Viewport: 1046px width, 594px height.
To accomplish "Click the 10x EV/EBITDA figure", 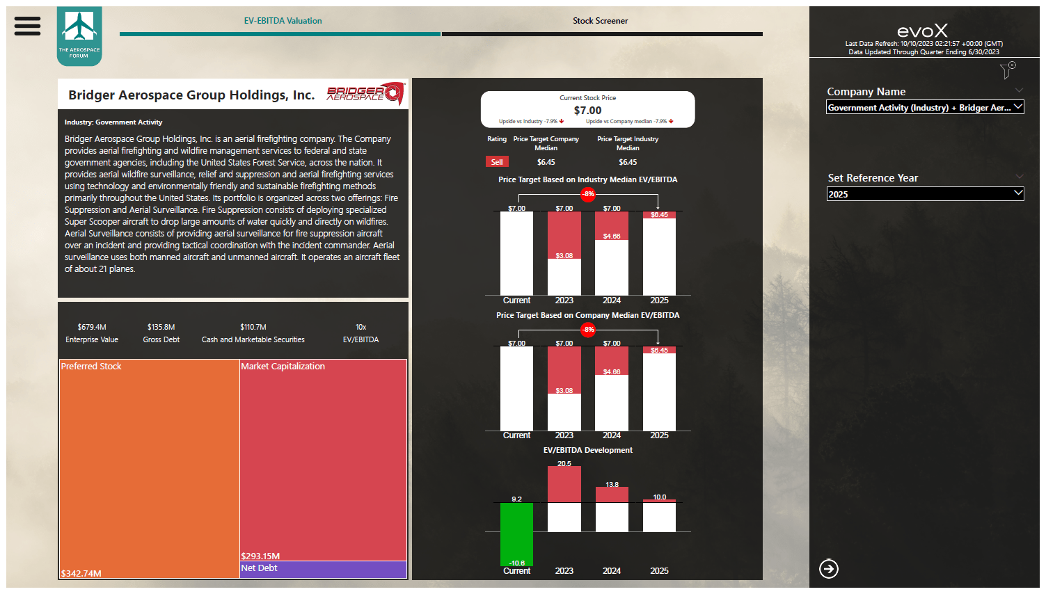I will [360, 327].
